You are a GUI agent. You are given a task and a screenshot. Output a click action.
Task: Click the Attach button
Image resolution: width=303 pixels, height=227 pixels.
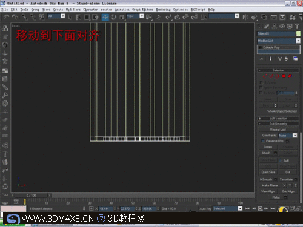(x=266, y=153)
